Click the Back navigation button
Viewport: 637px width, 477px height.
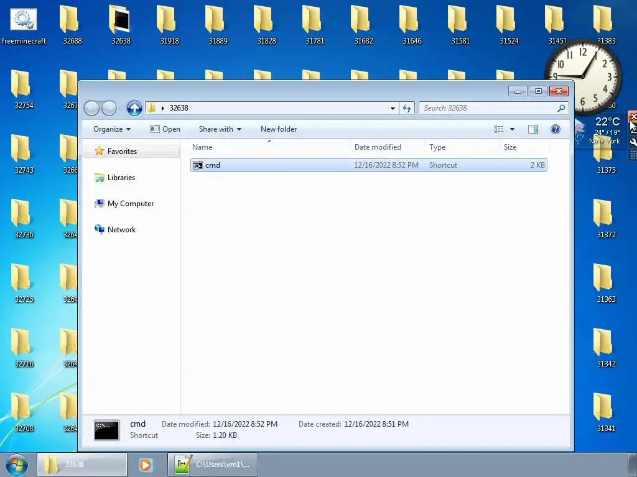[92, 108]
